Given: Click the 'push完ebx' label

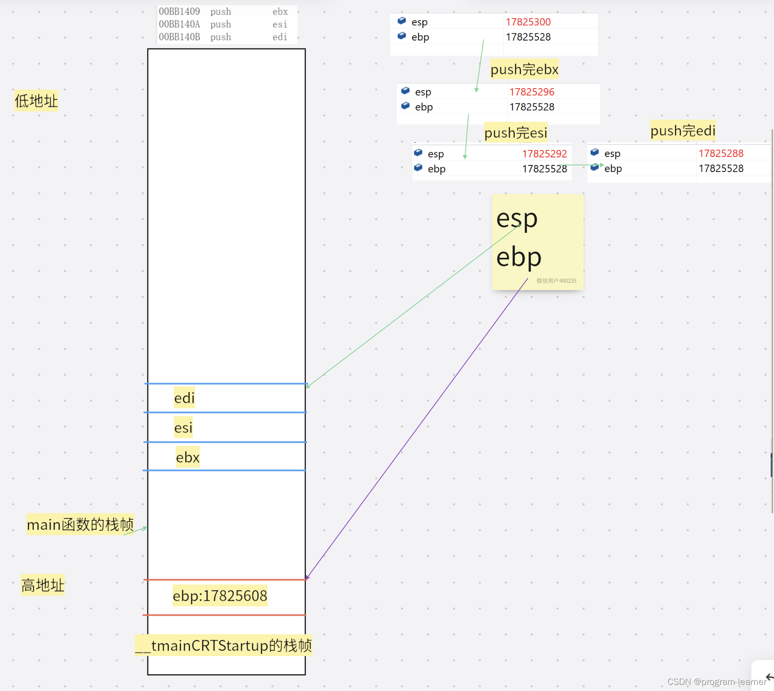Looking at the screenshot, I should pos(524,69).
